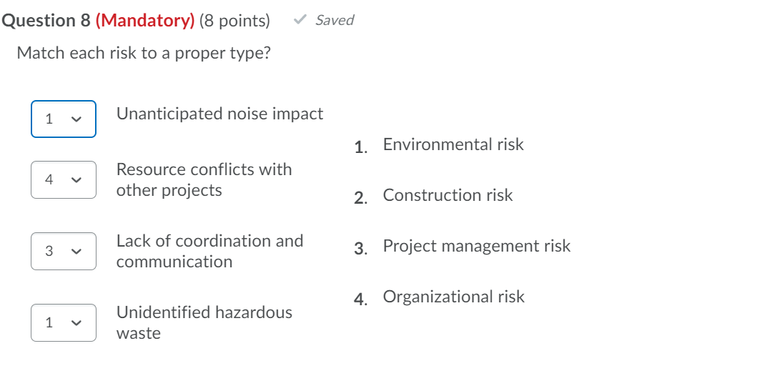
Task: Open dropdown for Unidentified hazardous waste
Action: (x=63, y=322)
